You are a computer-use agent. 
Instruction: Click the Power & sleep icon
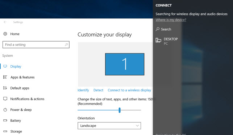coord(5,110)
